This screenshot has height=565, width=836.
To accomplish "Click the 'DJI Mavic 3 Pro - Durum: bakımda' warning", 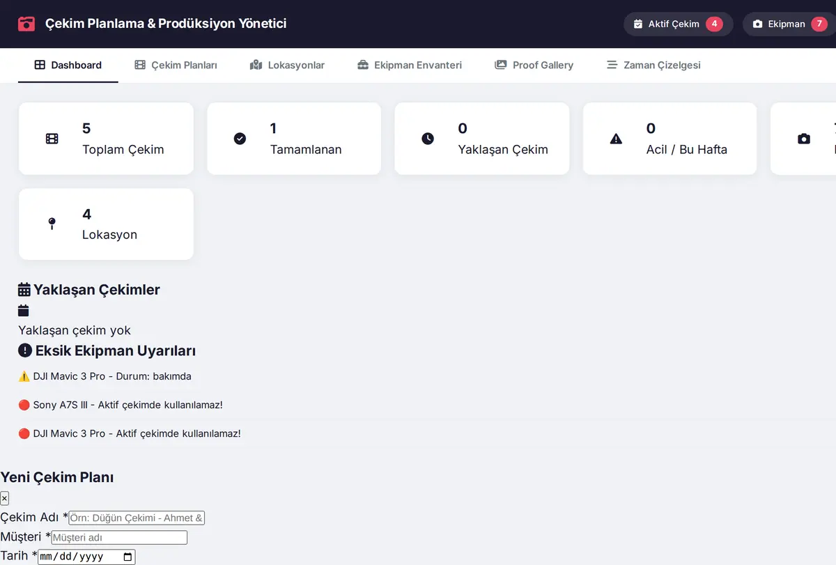I will [104, 376].
